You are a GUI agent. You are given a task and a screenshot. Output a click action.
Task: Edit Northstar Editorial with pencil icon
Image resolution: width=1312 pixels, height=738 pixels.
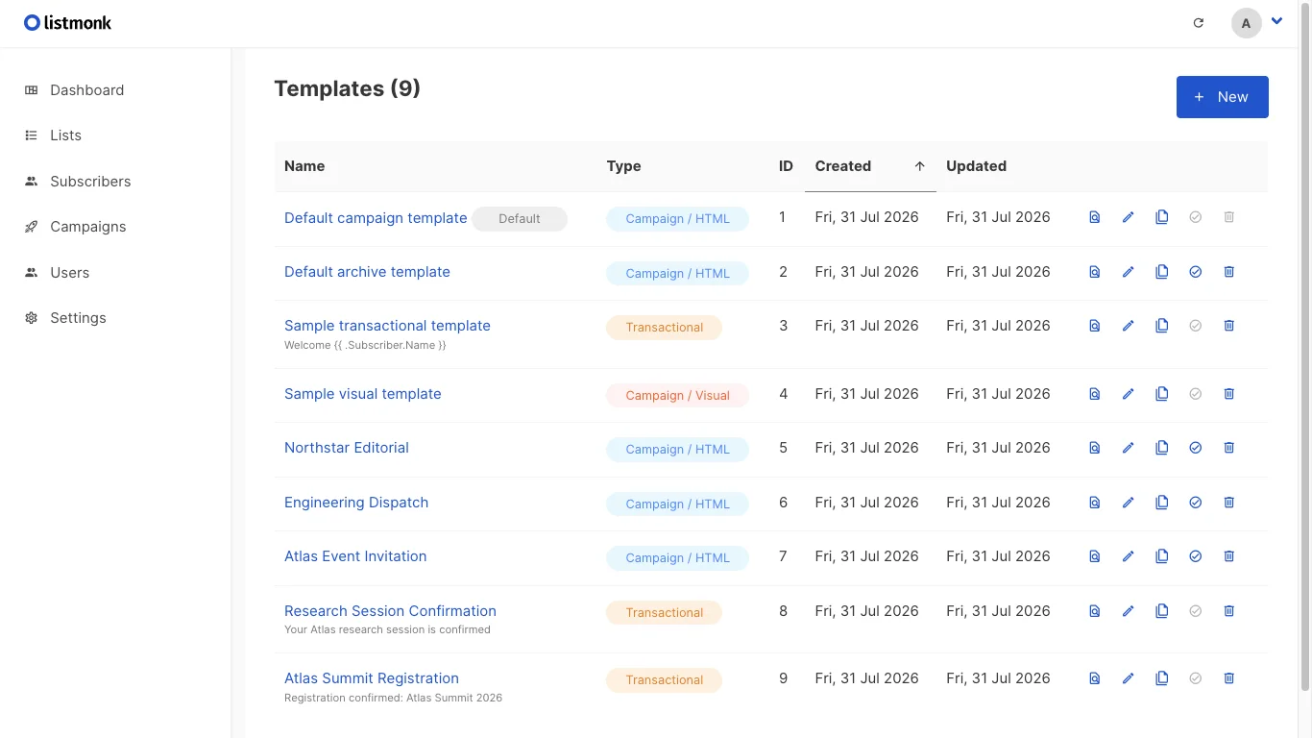1129,448
